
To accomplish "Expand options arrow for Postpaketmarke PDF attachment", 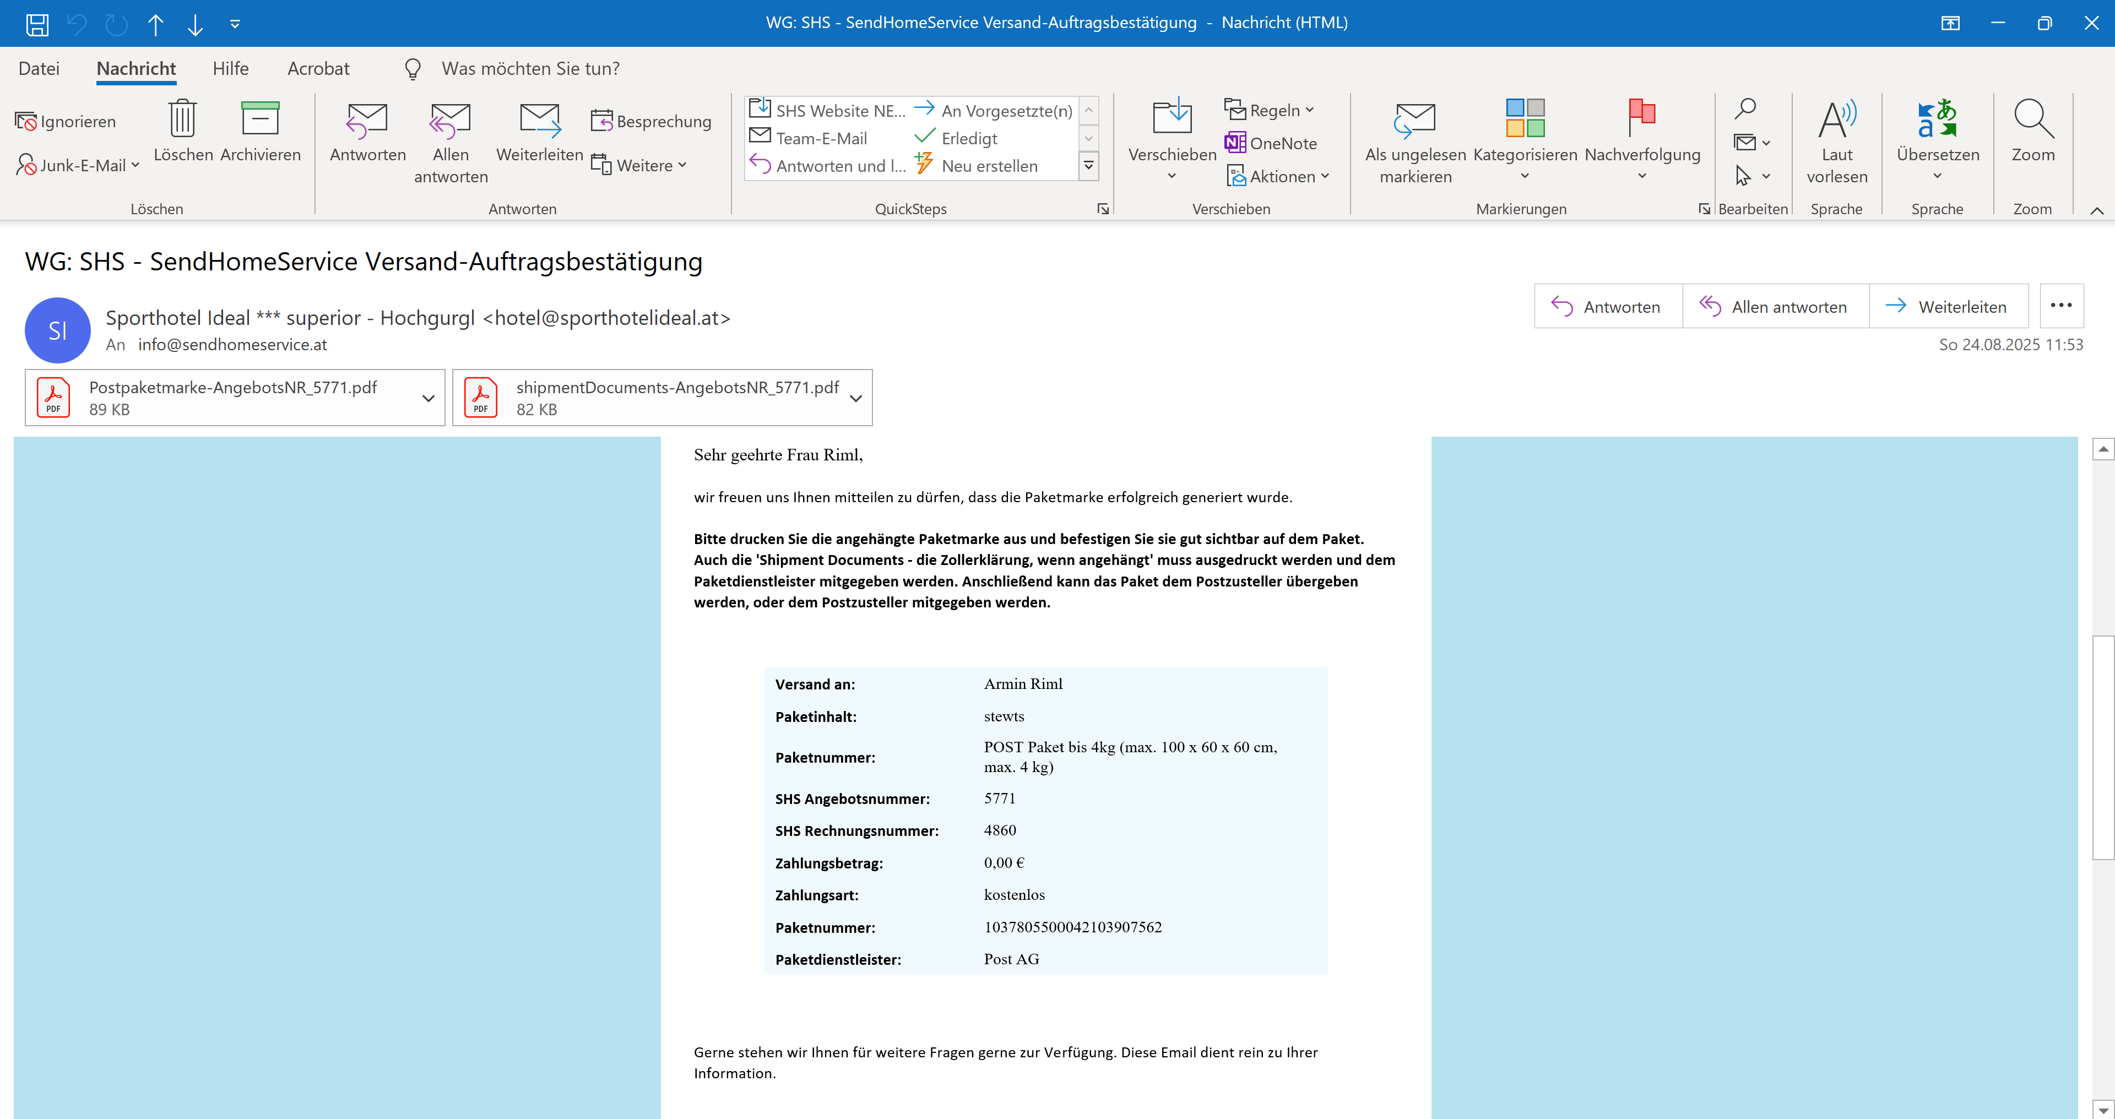I will [428, 398].
